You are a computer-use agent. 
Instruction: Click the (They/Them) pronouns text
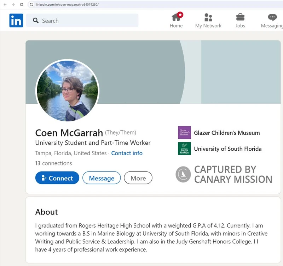pyautogui.click(x=121, y=132)
